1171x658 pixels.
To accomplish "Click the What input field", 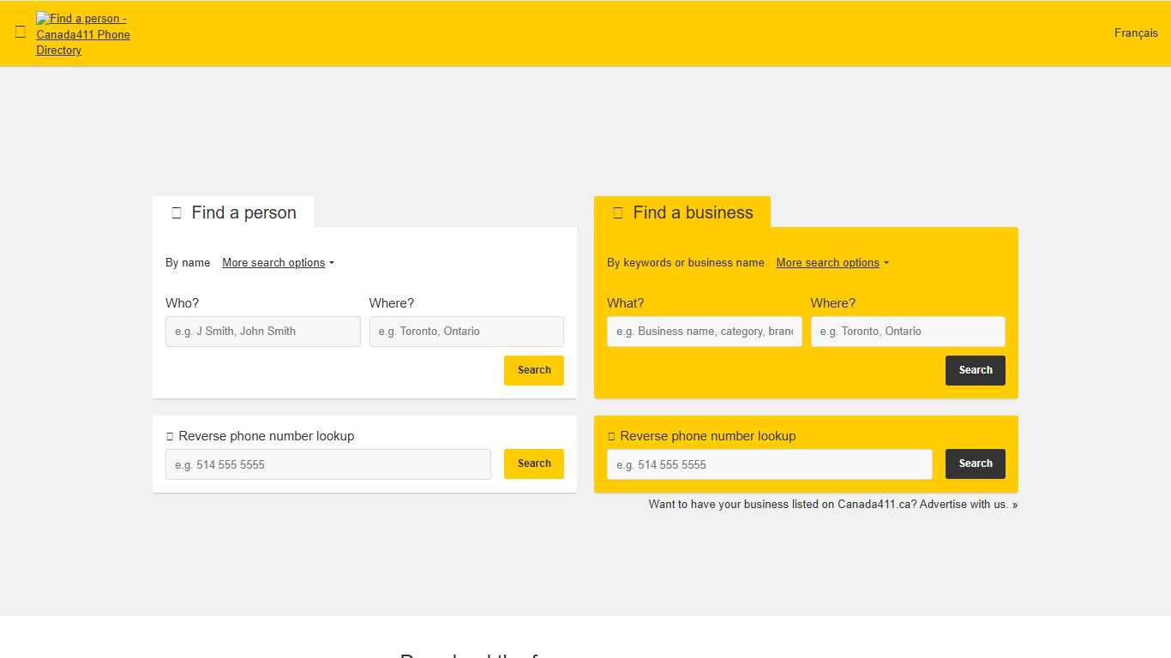I will (704, 332).
